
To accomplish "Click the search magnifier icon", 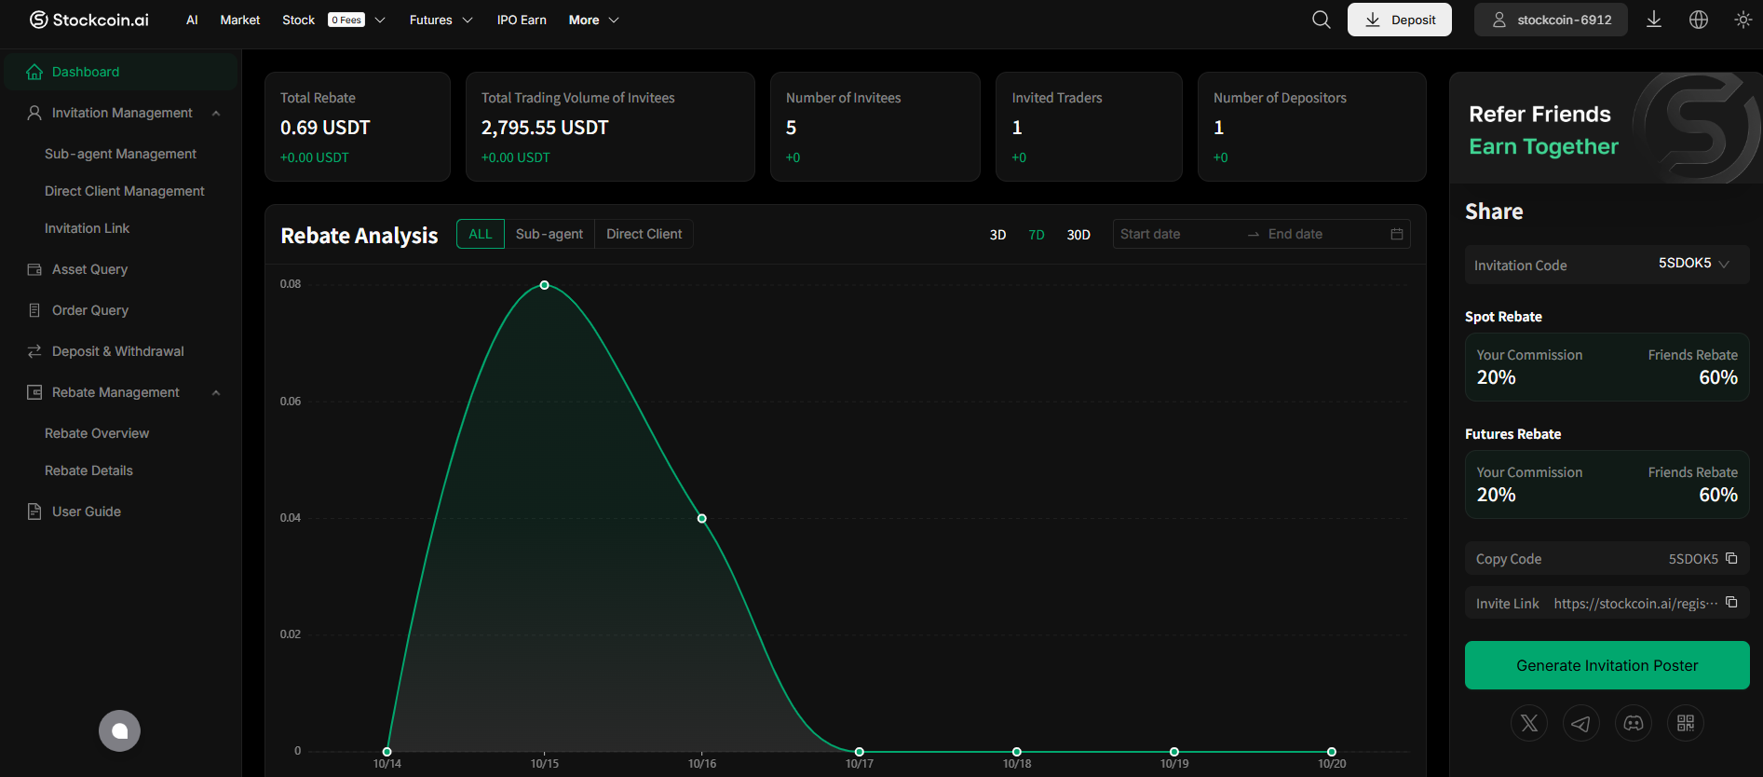I will tap(1321, 20).
